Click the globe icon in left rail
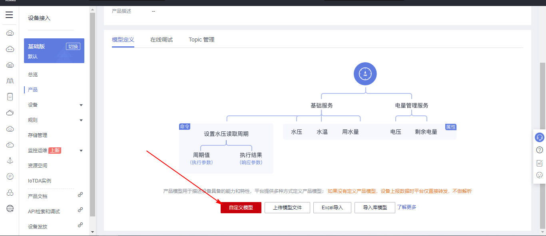Viewport: 546px width, 236px height. pyautogui.click(x=10, y=208)
